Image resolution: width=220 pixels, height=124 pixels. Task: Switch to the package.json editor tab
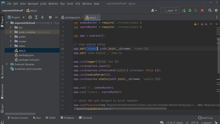(x=71, y=18)
